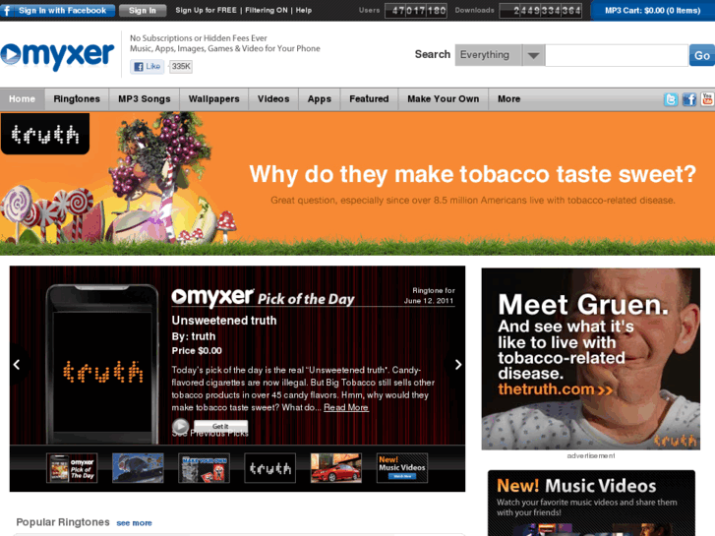Click the phone image showing truth
The height and width of the screenshot is (536, 715).
coord(102,364)
